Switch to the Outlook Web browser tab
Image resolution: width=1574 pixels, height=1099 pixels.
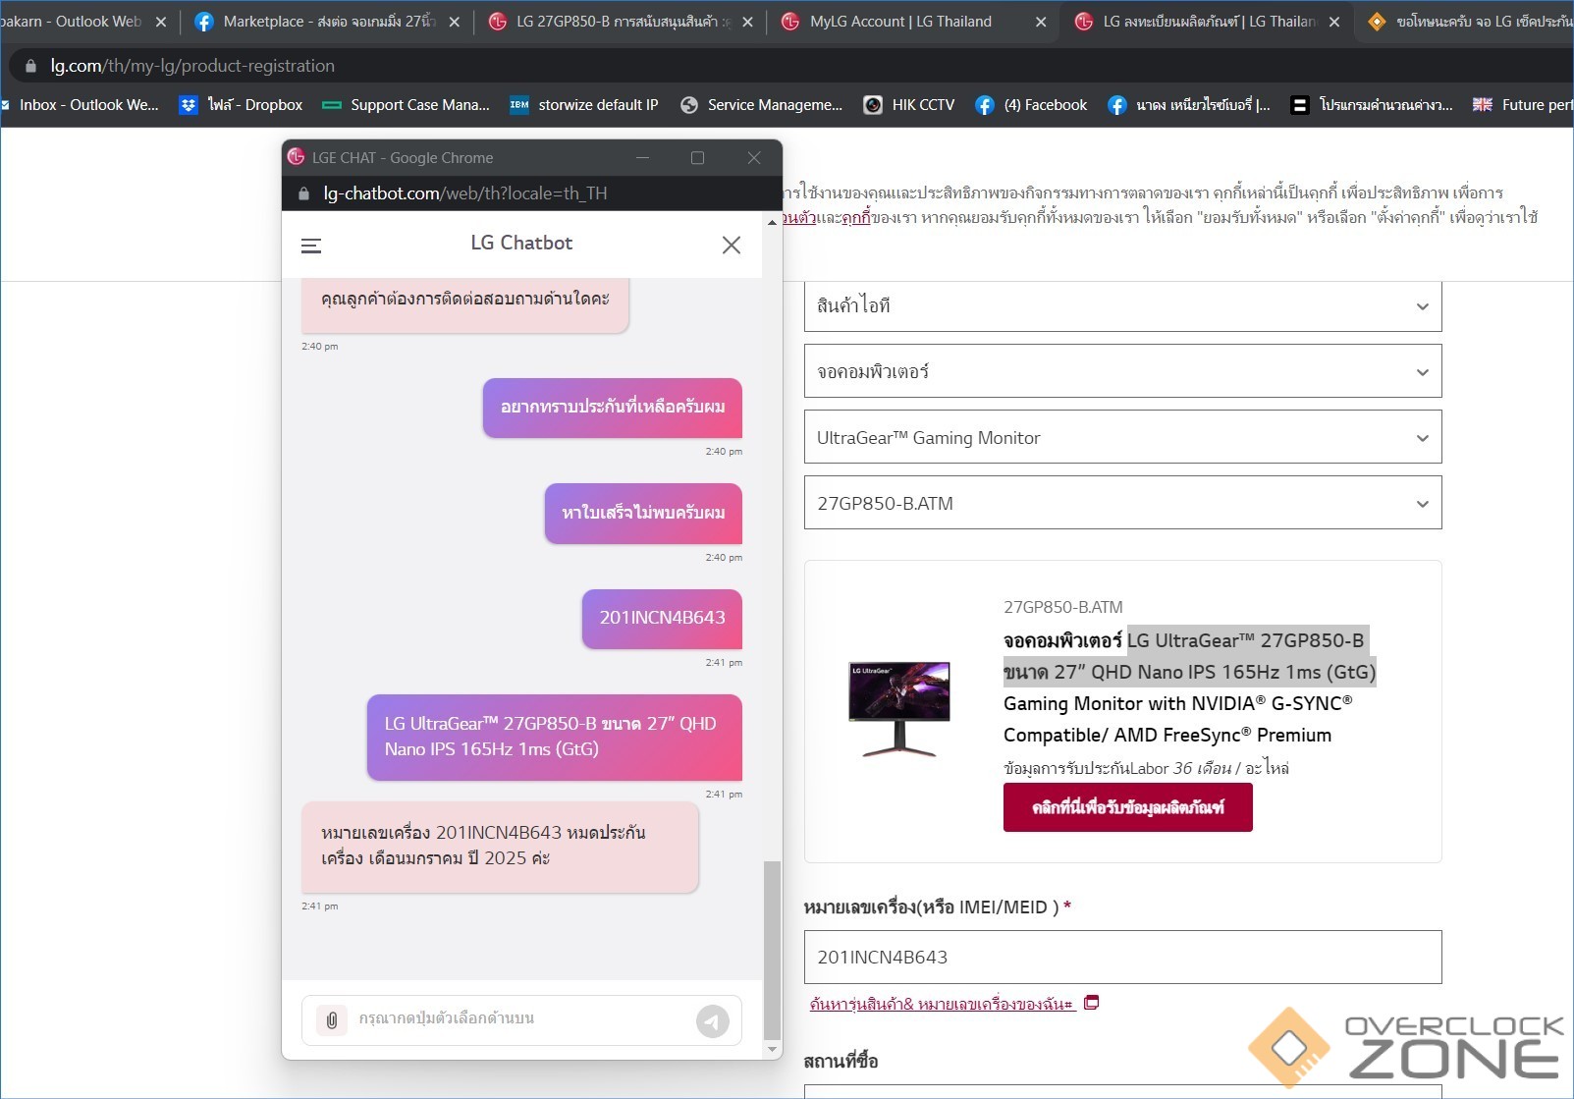75,22
